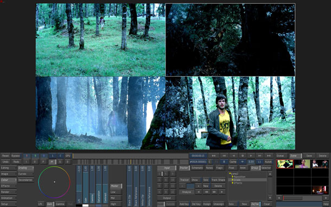
Task: Toggle the green channel button
Action: (x=35, y=156)
